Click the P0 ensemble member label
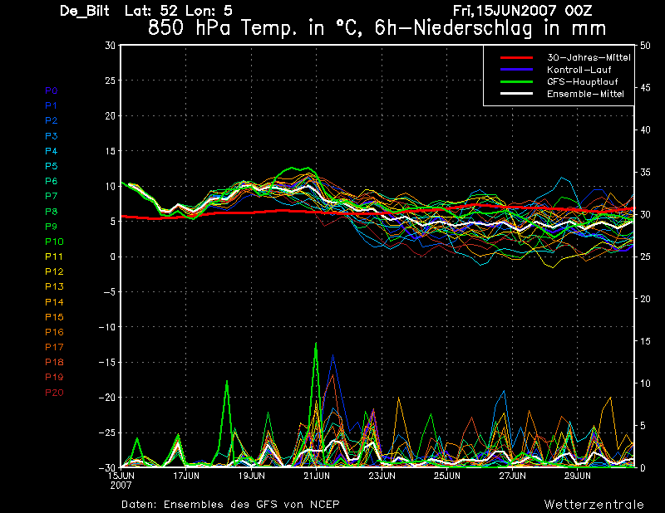This screenshot has width=665, height=513. [x=51, y=90]
